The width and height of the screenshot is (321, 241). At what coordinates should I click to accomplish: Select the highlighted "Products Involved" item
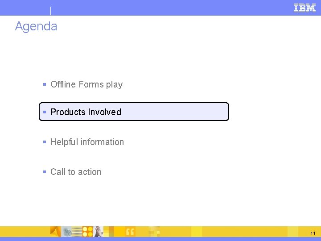tap(134, 112)
